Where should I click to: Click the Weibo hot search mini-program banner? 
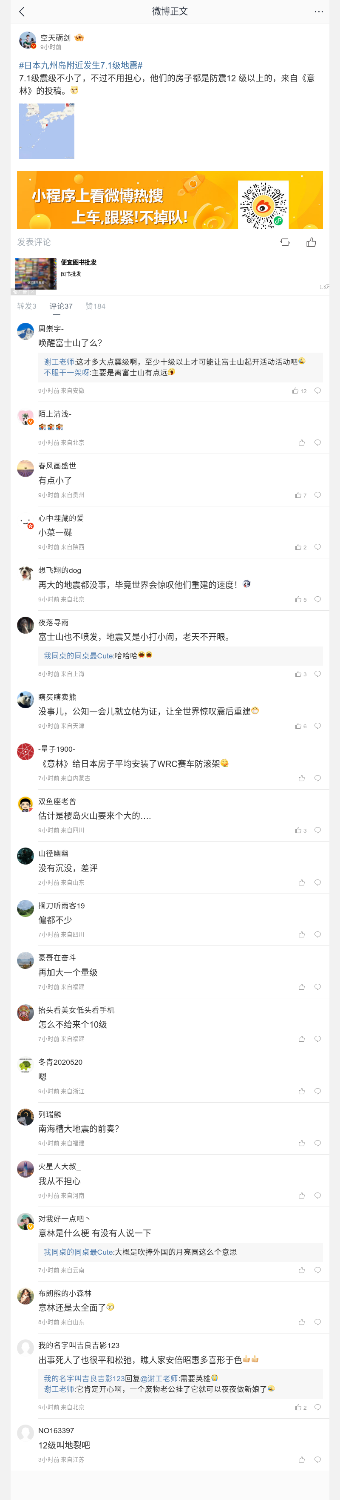[170, 200]
